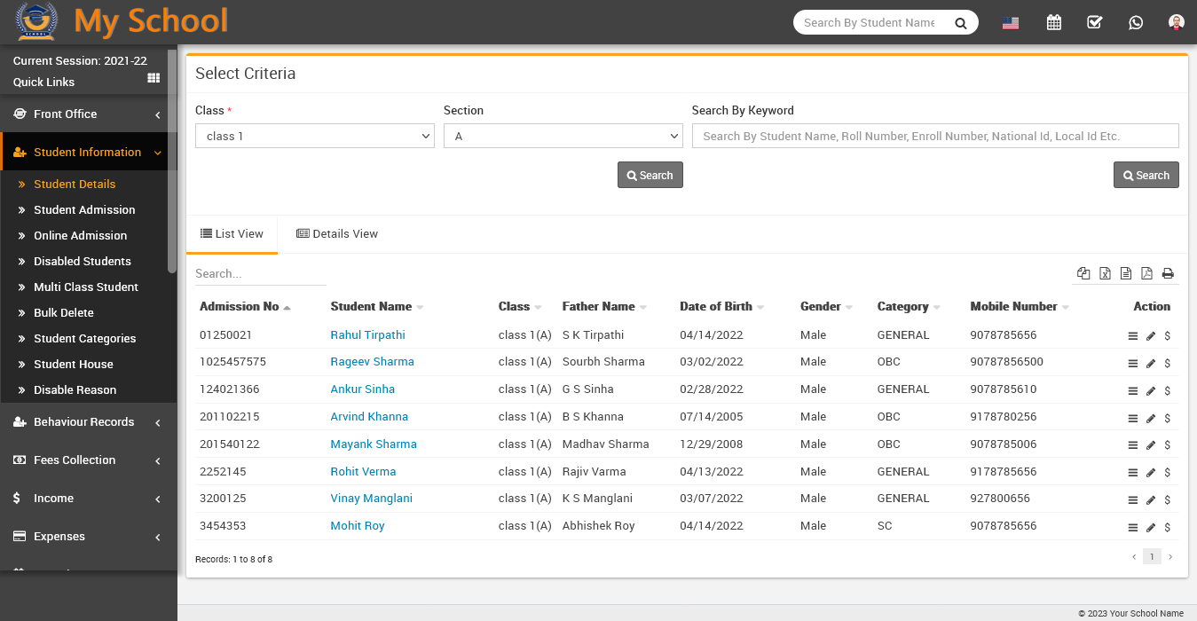Open the Section dropdown showing A
This screenshot has width=1197, height=621.
(x=563, y=136)
